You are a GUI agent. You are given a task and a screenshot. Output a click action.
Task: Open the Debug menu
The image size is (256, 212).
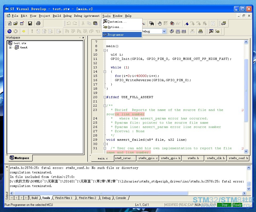coord(68,16)
